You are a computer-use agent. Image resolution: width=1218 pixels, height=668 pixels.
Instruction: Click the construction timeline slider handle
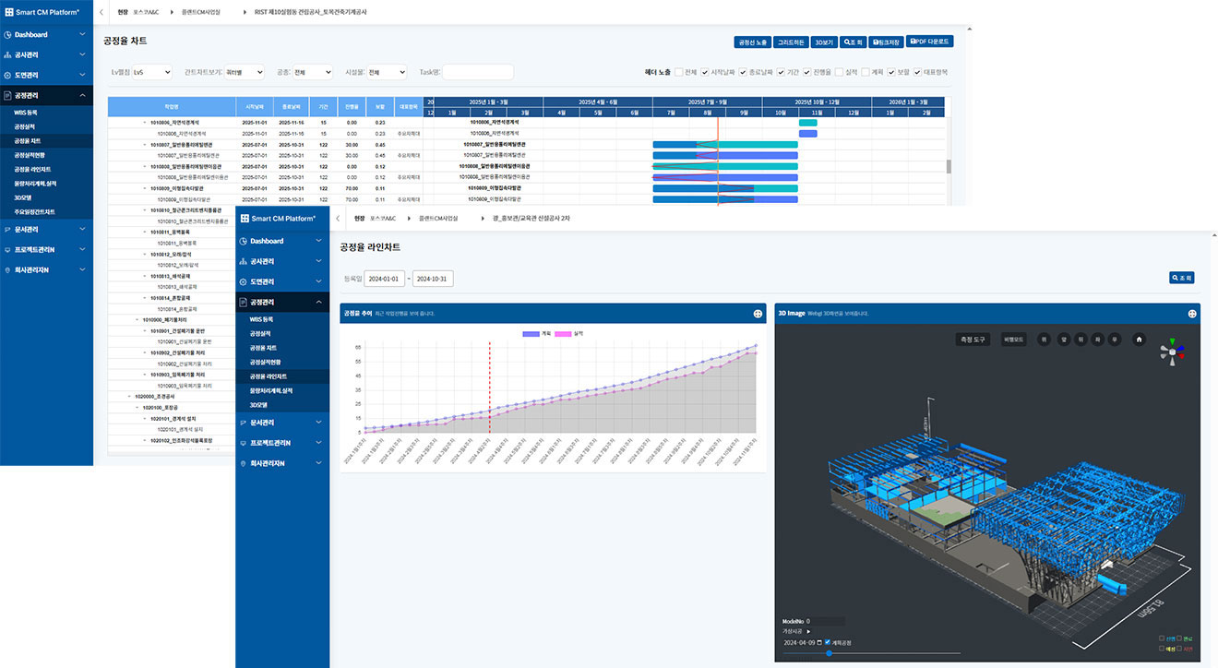(x=829, y=653)
